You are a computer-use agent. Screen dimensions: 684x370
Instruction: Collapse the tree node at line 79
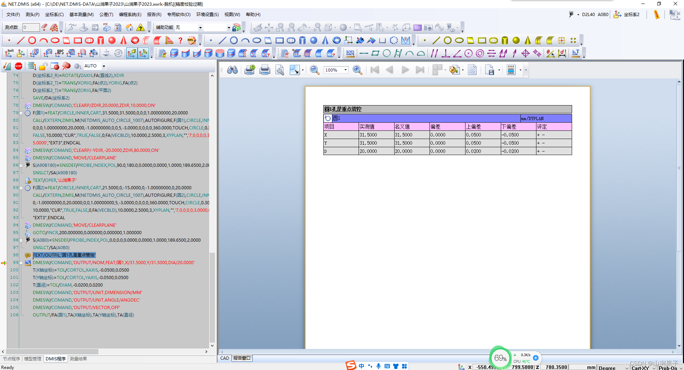pyautogui.click(x=21, y=113)
